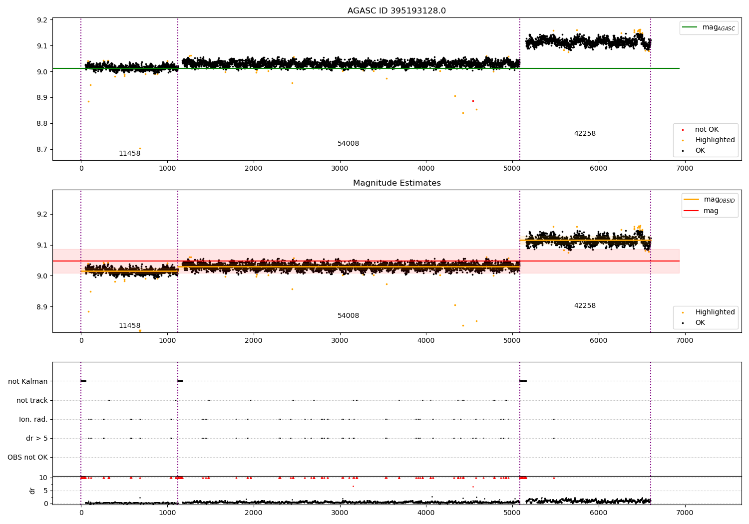
Task: Select the mag AGASC legend entry
Action: click(x=709, y=28)
